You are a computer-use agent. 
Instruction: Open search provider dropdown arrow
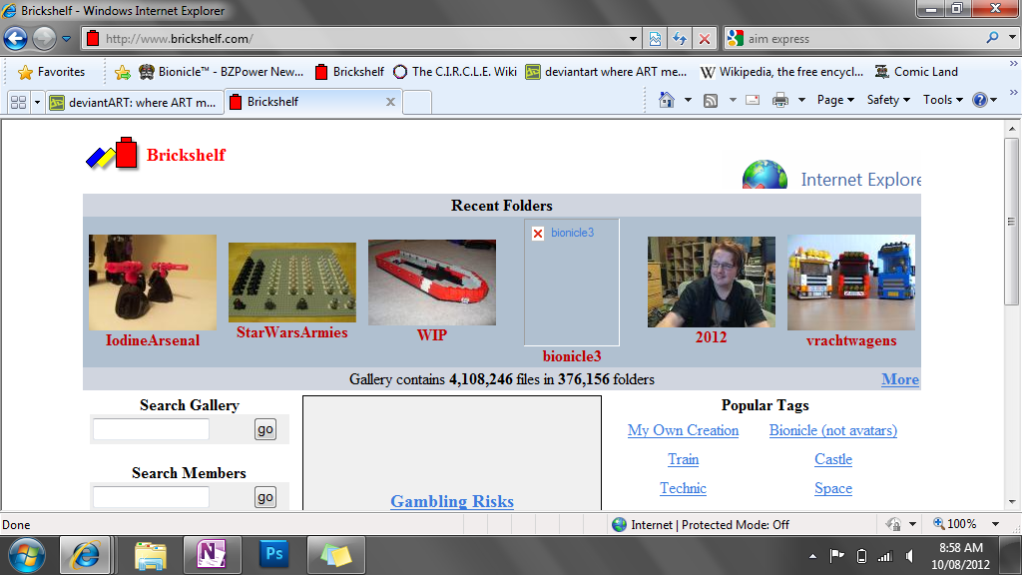click(x=1012, y=38)
